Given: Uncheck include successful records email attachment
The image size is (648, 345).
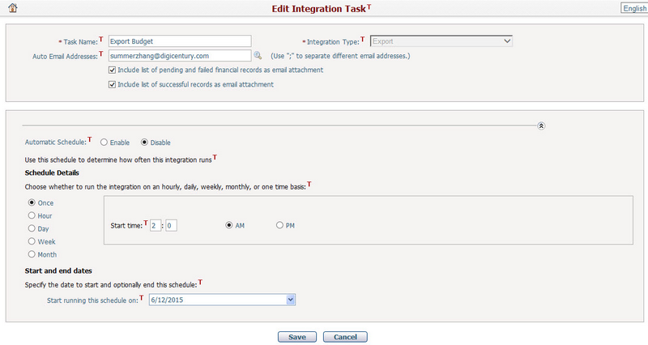Looking at the screenshot, I should pyautogui.click(x=112, y=84).
